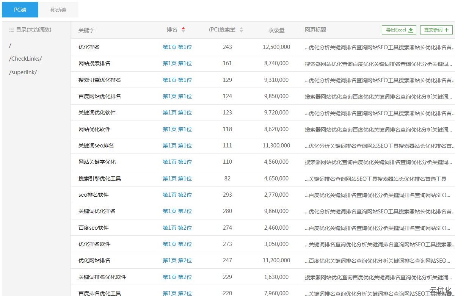Open the /CheckLinks/ directory
The width and height of the screenshot is (455, 296).
(x=25, y=59)
